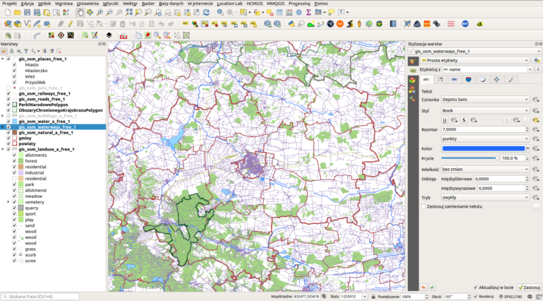Viewport: 543px width, 301px height.
Task: Collapse the gis_osm_landuse_a_free_1 layer tree
Action: [3, 150]
